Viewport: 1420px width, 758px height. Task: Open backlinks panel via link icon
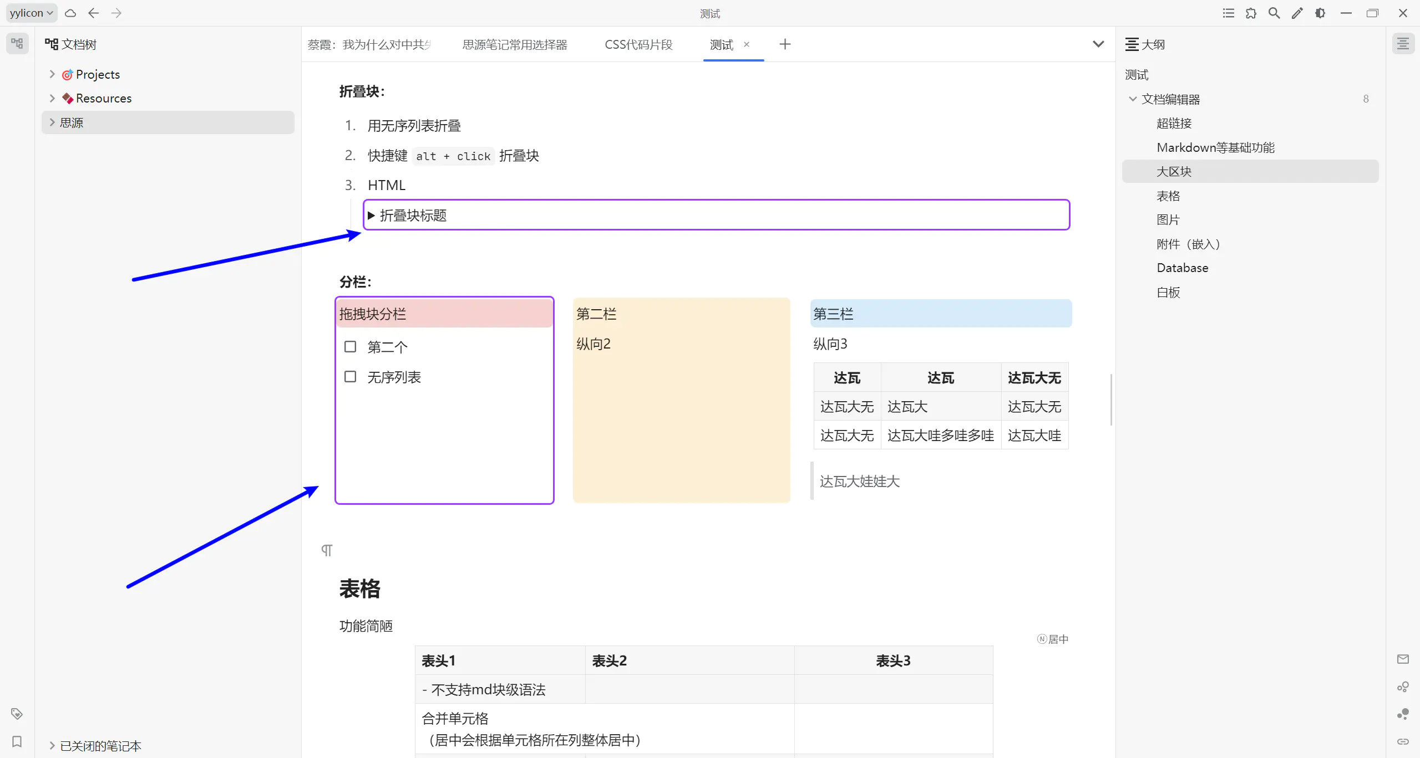coord(1404,742)
